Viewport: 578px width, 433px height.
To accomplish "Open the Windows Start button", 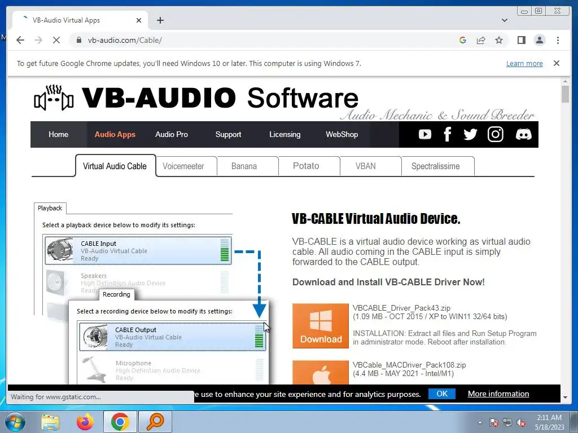I will (15, 422).
